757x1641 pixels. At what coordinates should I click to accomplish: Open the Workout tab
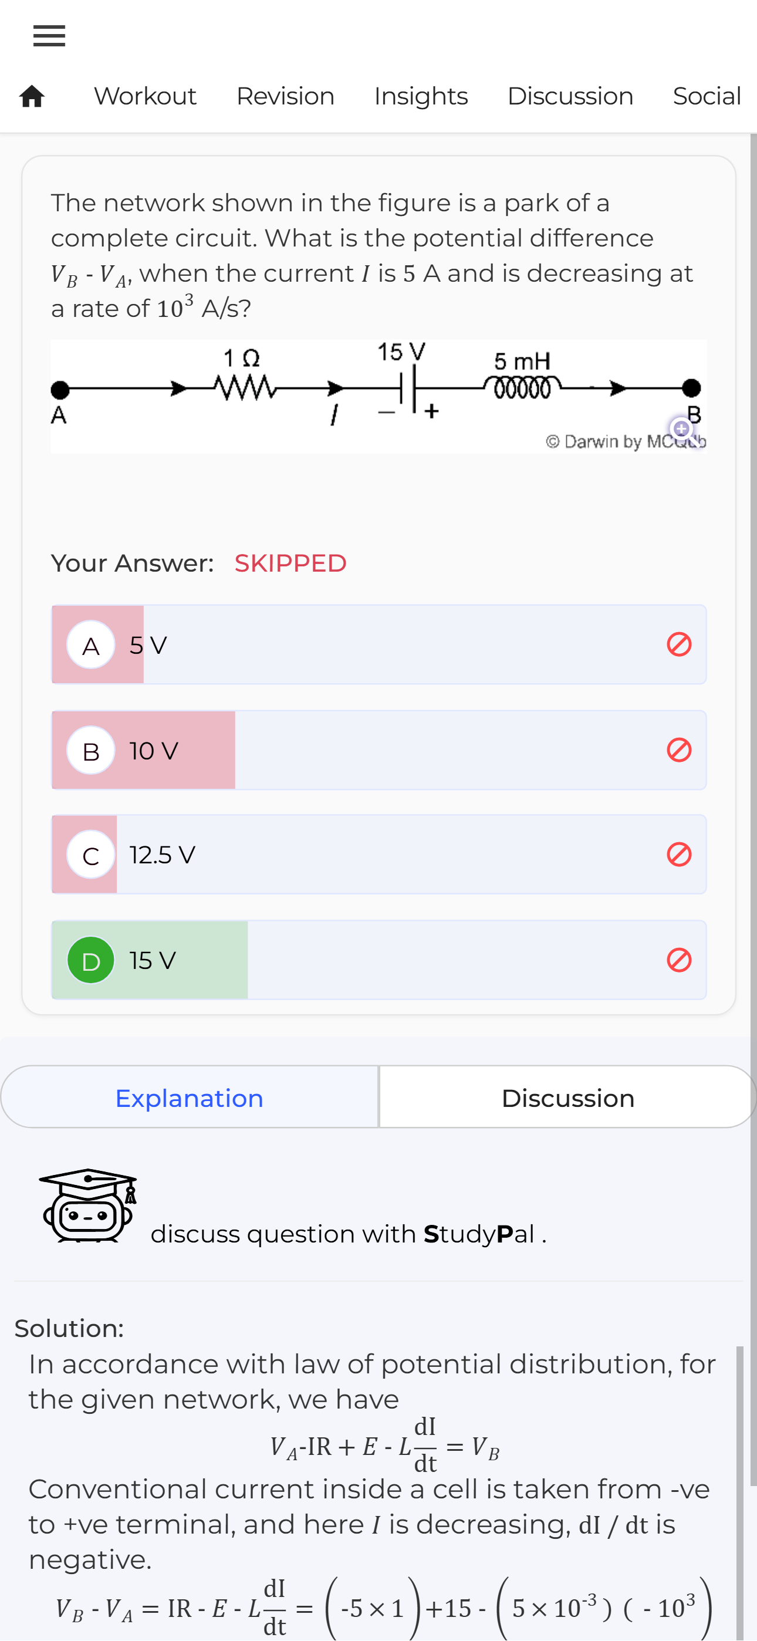click(x=146, y=96)
